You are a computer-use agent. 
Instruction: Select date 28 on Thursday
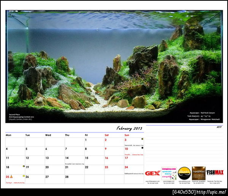[67, 177]
